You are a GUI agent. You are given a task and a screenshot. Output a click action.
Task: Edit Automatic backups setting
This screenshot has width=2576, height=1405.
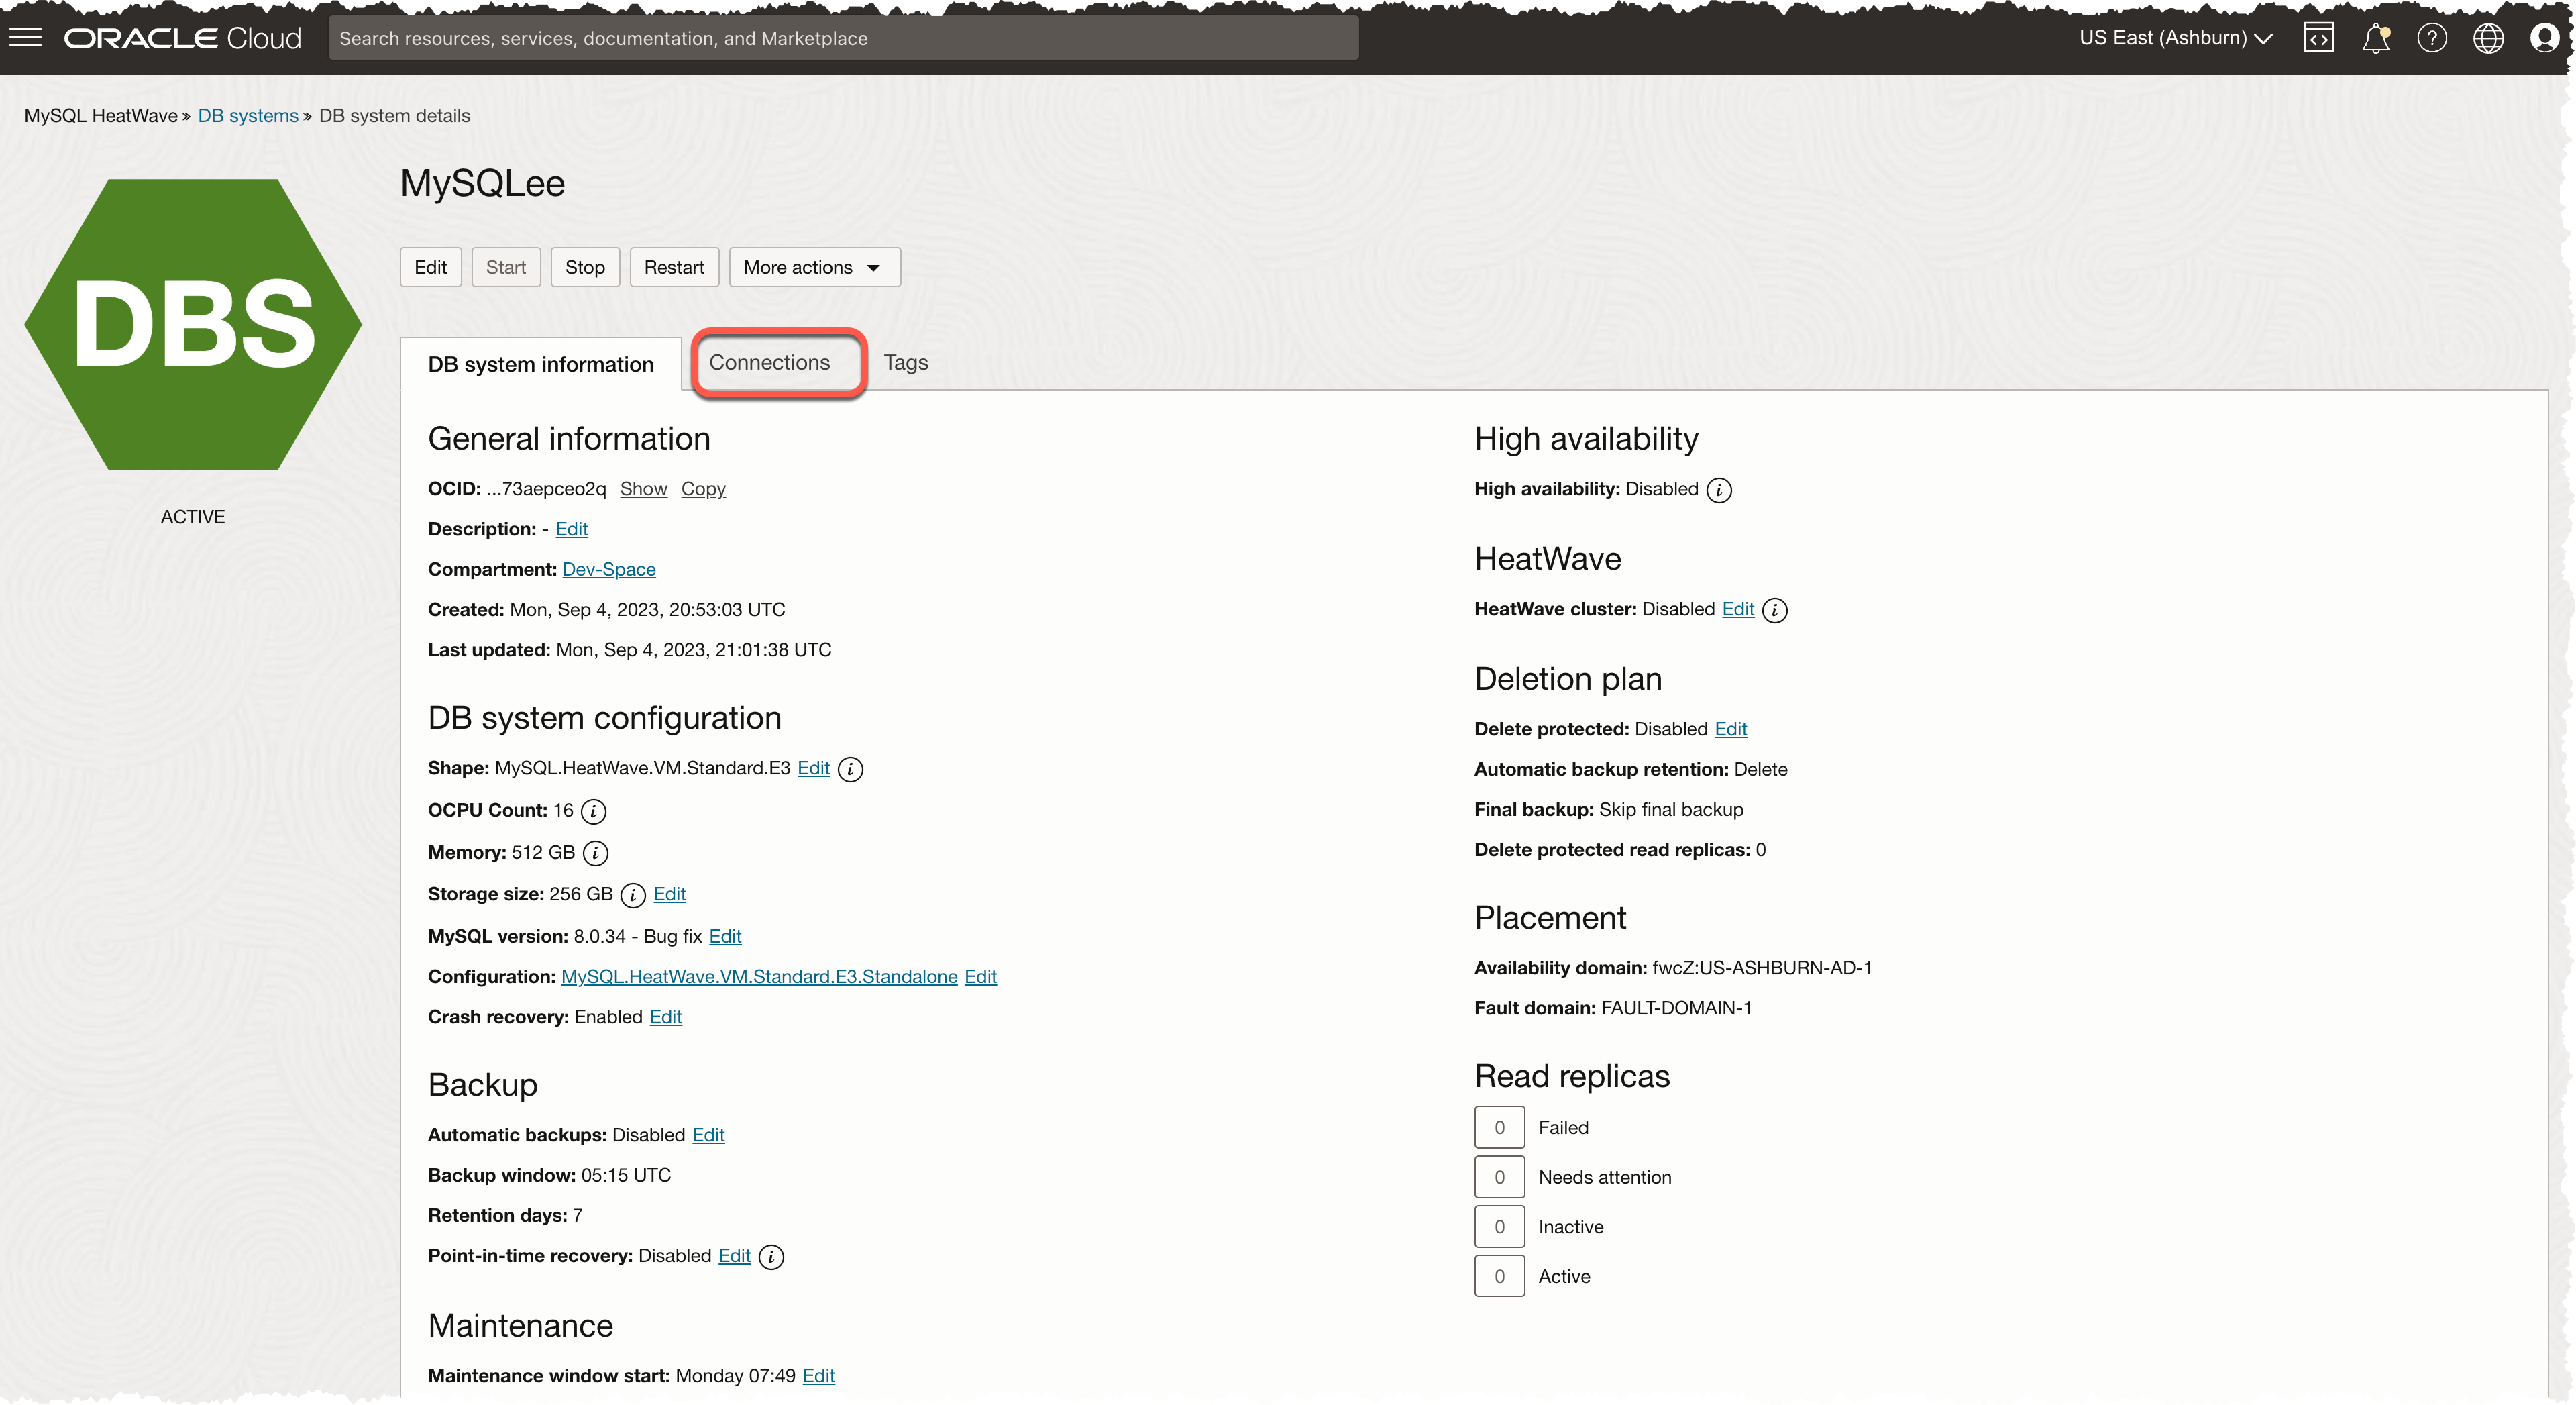(x=708, y=1135)
